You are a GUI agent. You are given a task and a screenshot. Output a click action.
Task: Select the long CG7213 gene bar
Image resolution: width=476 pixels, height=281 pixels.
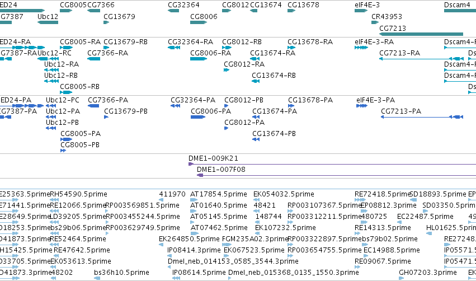pos(421,34)
